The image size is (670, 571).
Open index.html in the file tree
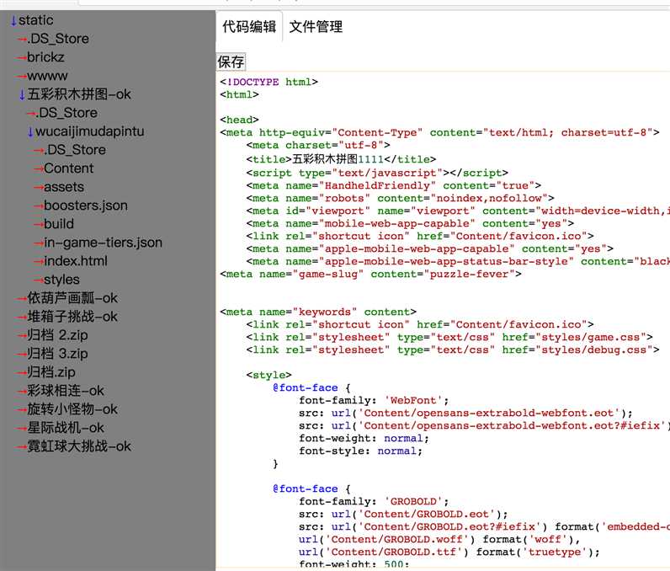point(76,261)
